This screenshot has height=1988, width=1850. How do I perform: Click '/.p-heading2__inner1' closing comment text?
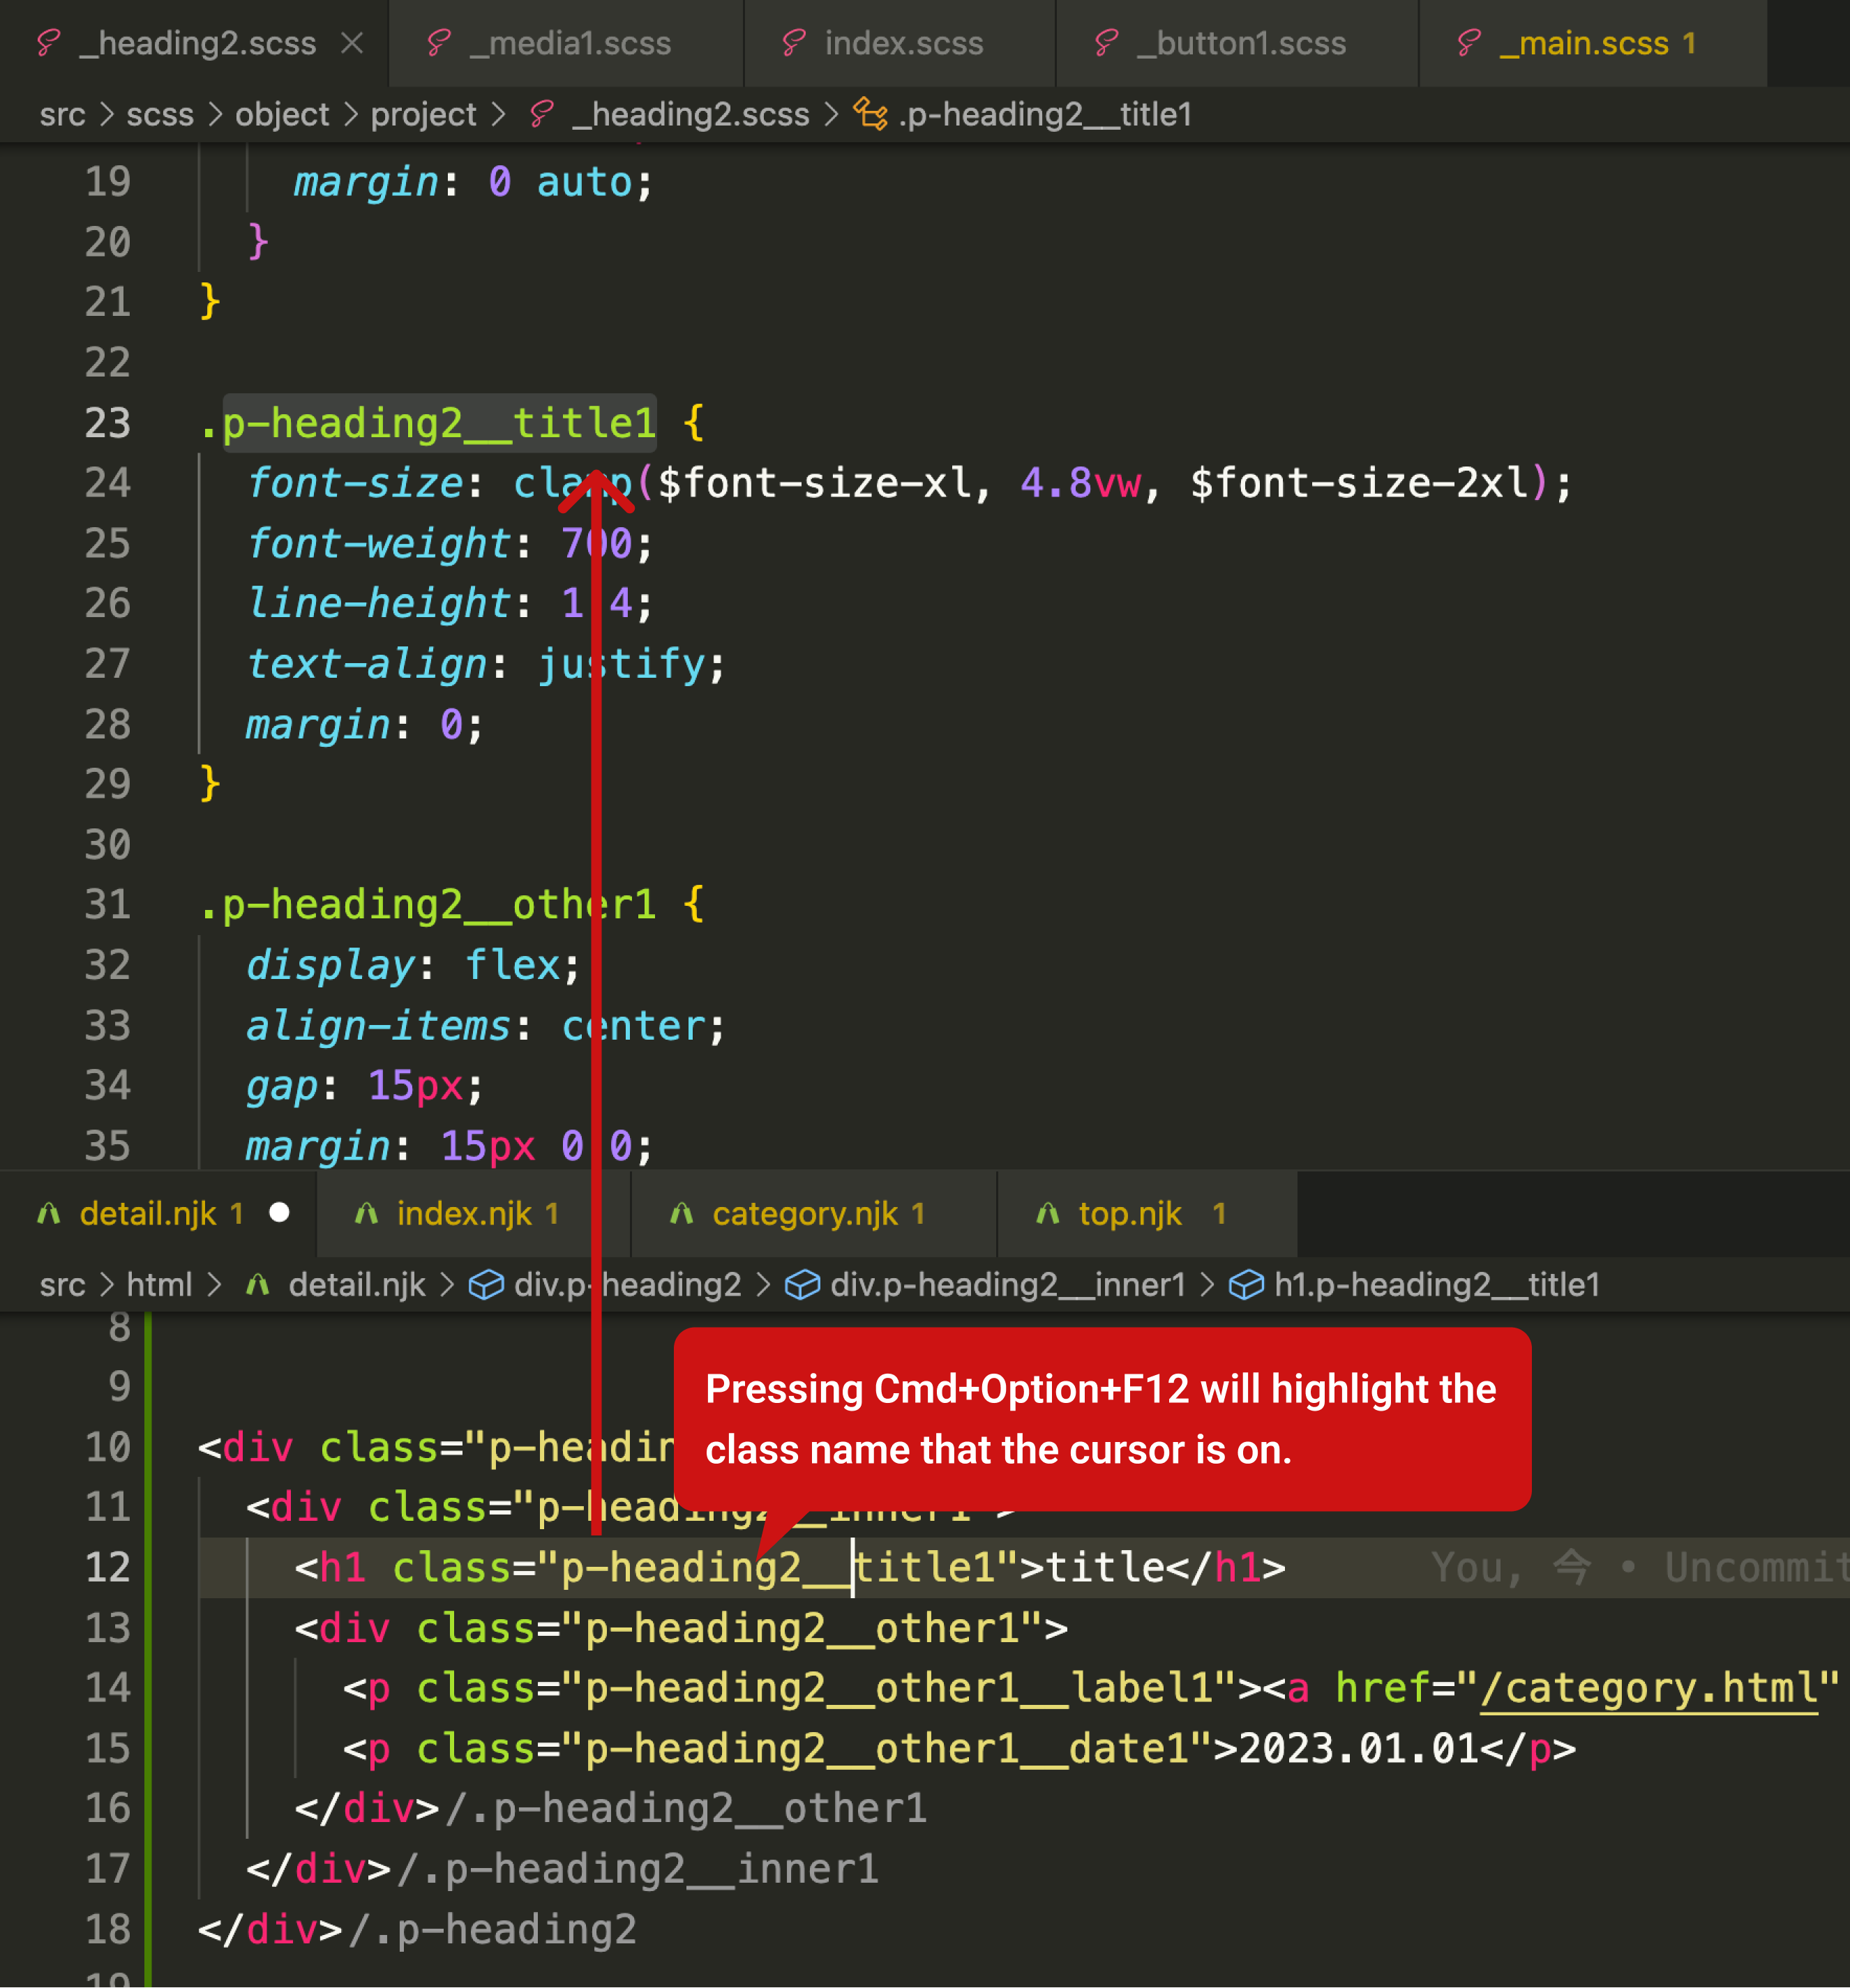[638, 1869]
